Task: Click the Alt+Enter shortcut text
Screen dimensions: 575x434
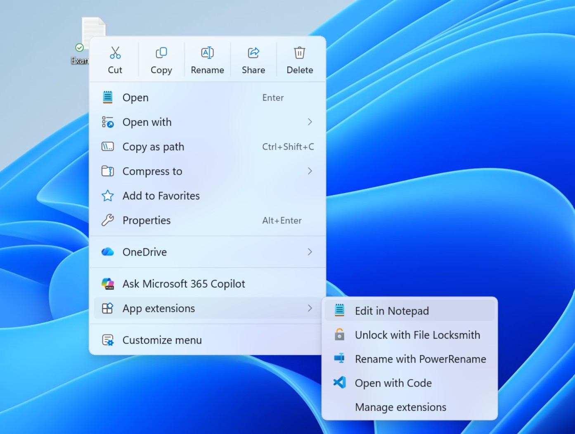Action: click(282, 221)
